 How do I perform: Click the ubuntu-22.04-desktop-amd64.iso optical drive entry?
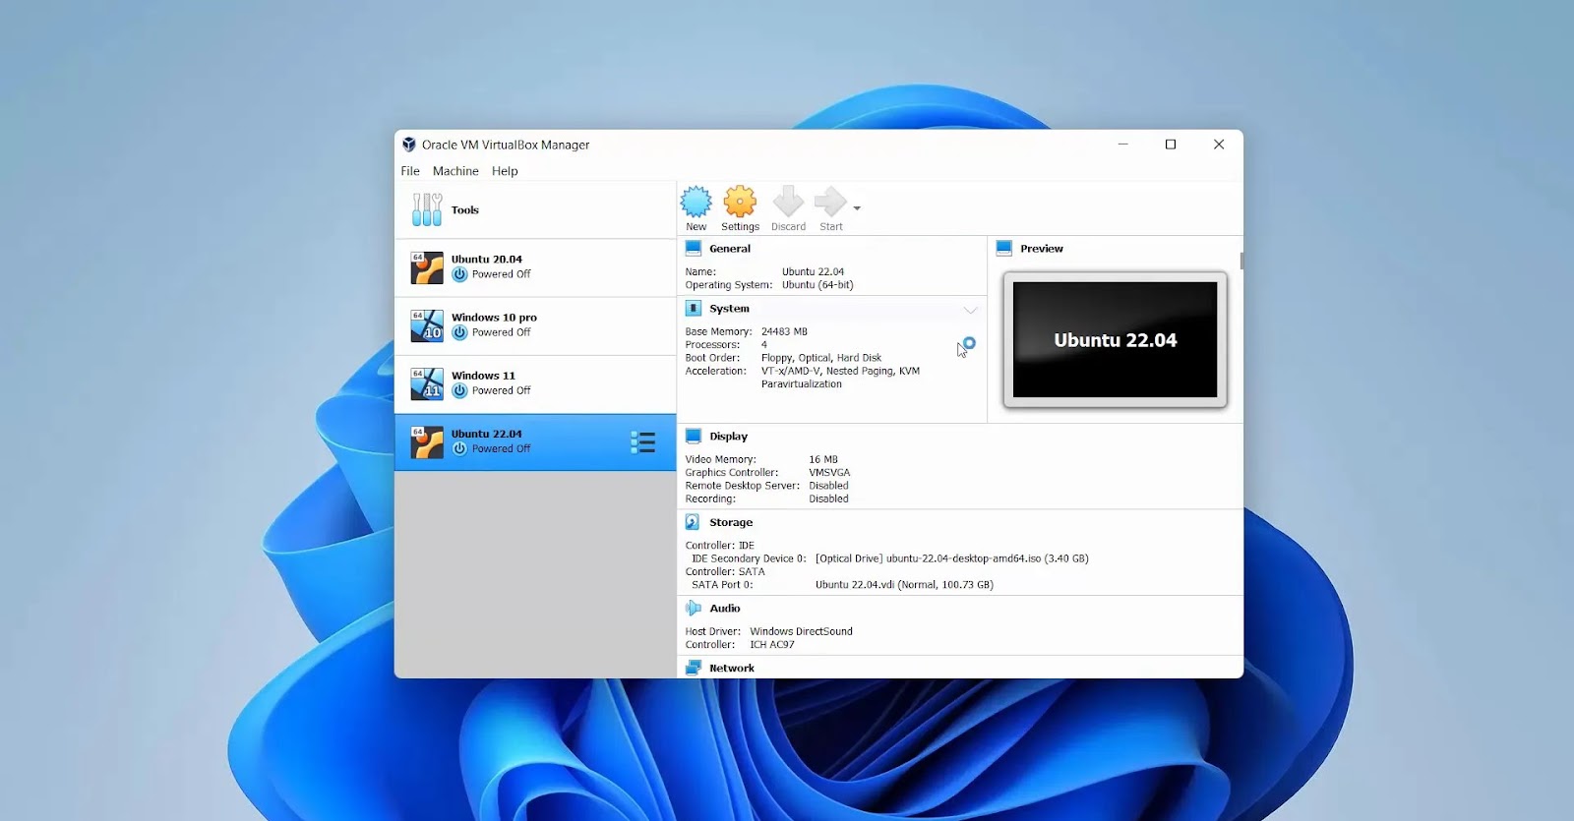[951, 558]
